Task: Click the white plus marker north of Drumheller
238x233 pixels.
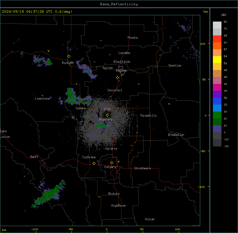Action: pos(169,104)
